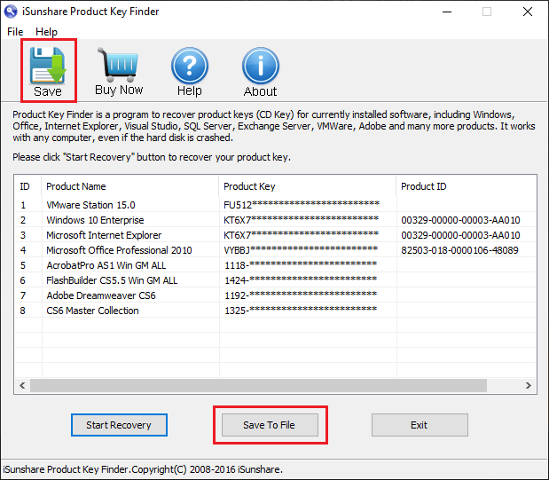This screenshot has height=480, width=549.
Task: Click the left scroll arrow of table
Action: pos(22,385)
